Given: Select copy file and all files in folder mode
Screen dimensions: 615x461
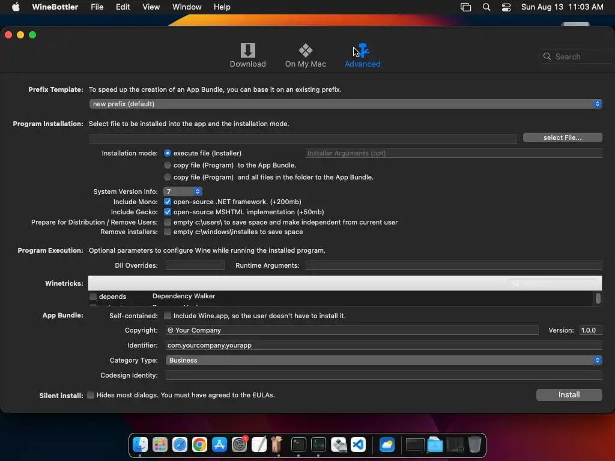Looking at the screenshot, I should pyautogui.click(x=168, y=177).
